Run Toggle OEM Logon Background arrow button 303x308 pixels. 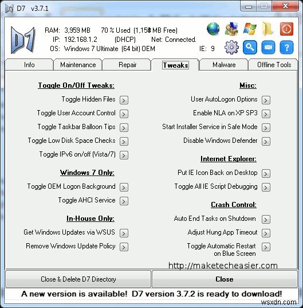pyautogui.click(x=124, y=187)
